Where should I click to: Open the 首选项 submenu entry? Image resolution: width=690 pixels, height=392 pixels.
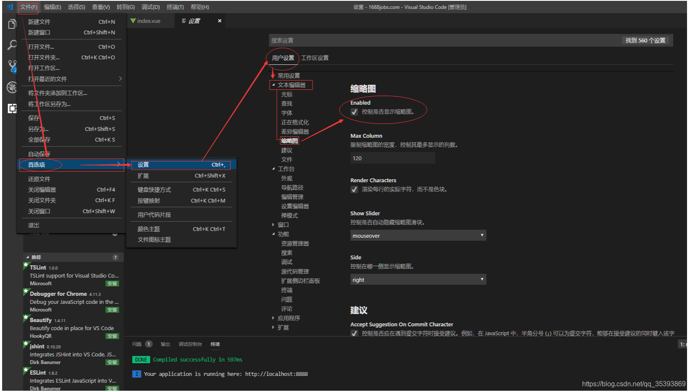click(x=71, y=164)
